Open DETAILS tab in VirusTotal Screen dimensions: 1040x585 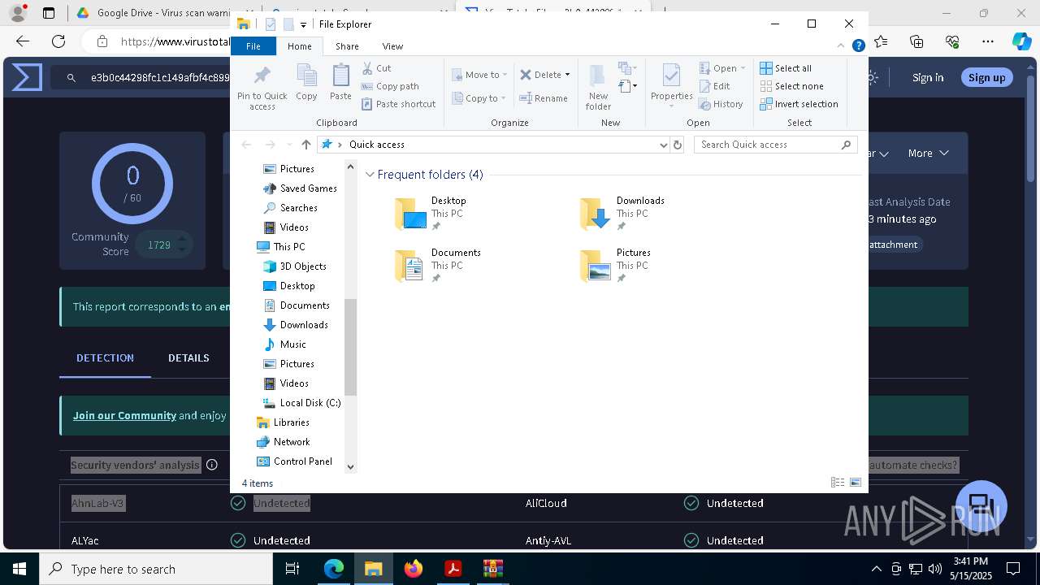pos(188,357)
